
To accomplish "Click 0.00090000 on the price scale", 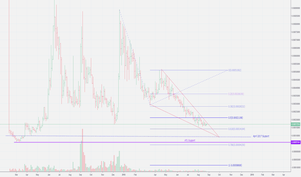I will pyautogui.click(x=296, y=8).
